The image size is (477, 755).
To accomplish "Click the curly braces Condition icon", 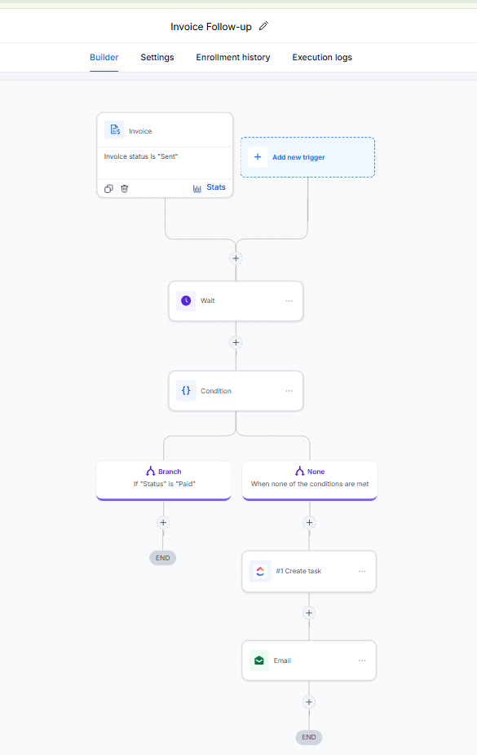I will 186,390.
